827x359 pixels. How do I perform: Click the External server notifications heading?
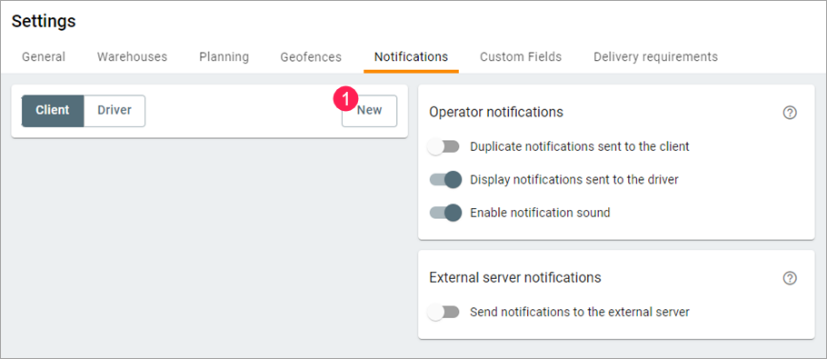(x=514, y=277)
